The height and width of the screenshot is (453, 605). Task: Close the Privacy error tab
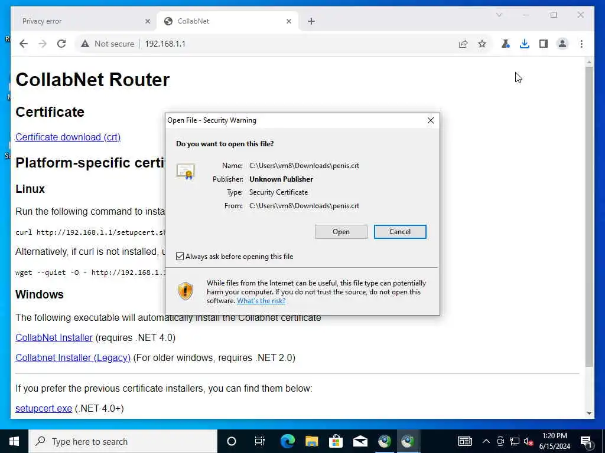click(x=147, y=21)
